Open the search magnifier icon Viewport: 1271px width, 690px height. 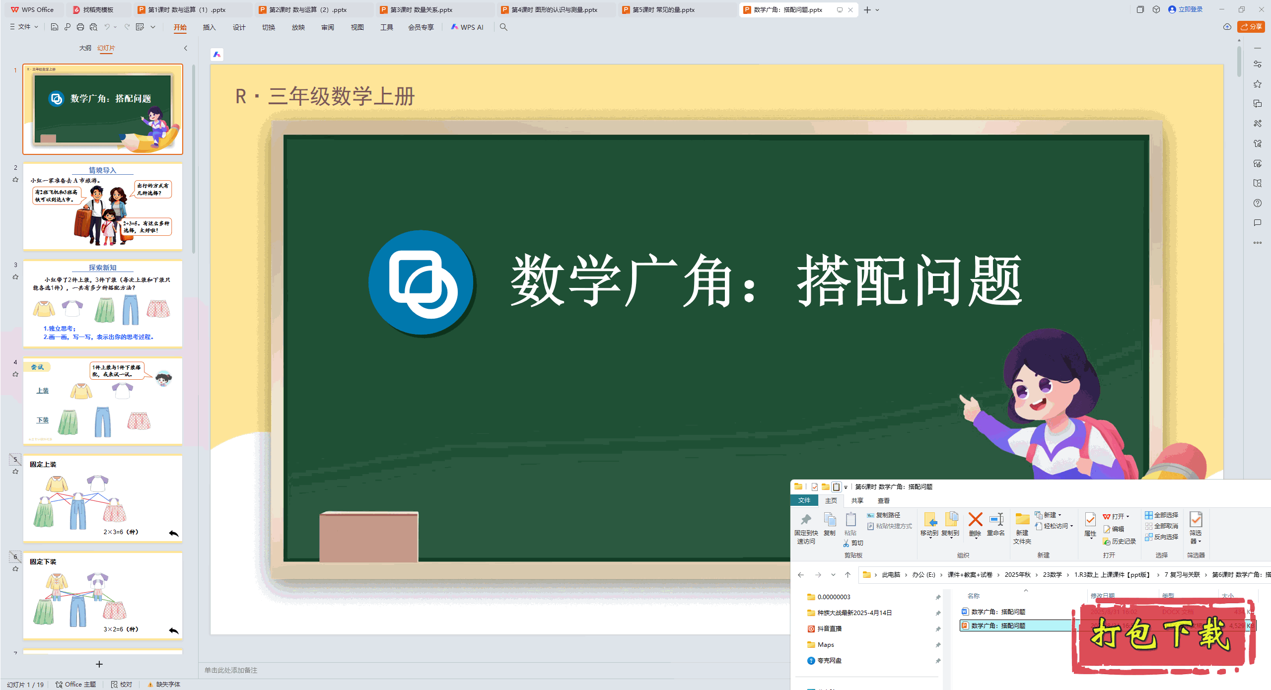tap(503, 27)
